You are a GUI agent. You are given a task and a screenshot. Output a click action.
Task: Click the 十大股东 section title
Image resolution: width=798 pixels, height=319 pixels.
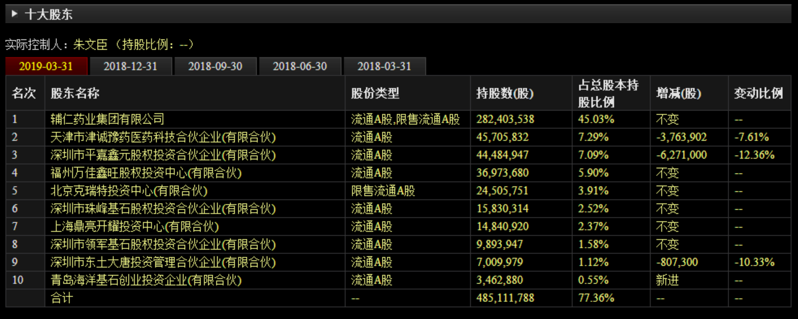point(49,15)
